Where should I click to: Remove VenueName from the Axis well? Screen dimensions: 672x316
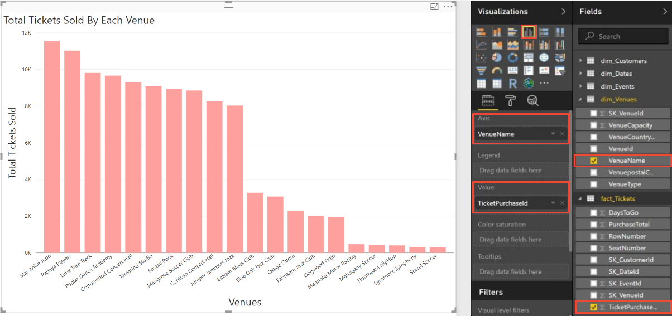coord(562,134)
